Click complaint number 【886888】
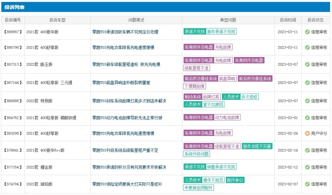Viewport: 332px width, 195px height. click(x=13, y=101)
